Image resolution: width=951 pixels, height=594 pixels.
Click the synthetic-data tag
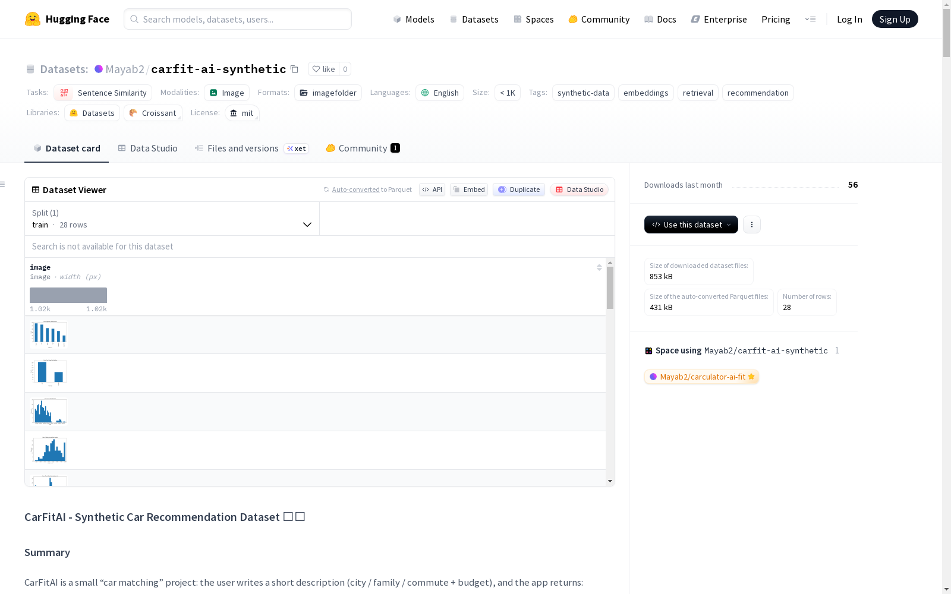(583, 93)
